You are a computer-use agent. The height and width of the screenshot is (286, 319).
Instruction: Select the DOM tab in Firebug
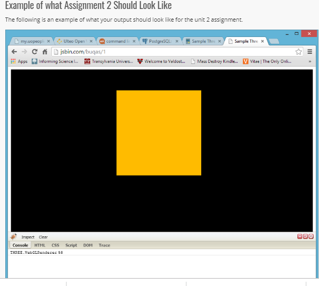(88, 245)
